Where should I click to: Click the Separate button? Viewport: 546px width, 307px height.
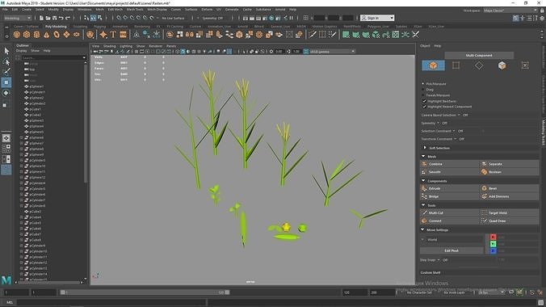tap(509, 164)
